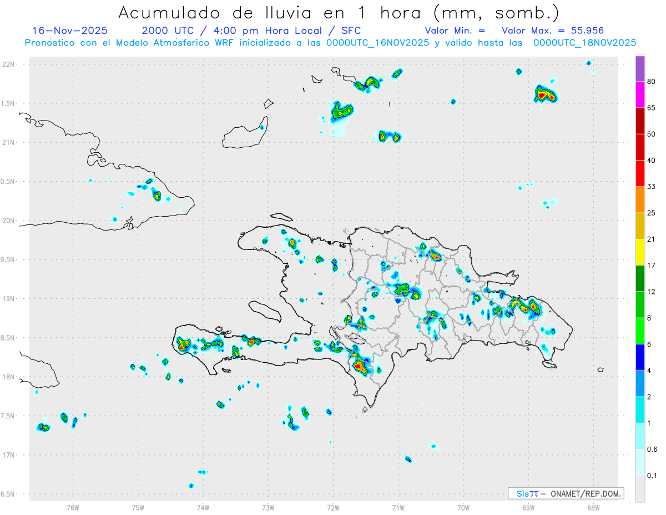Select the '65' colorbar value label

652,108
